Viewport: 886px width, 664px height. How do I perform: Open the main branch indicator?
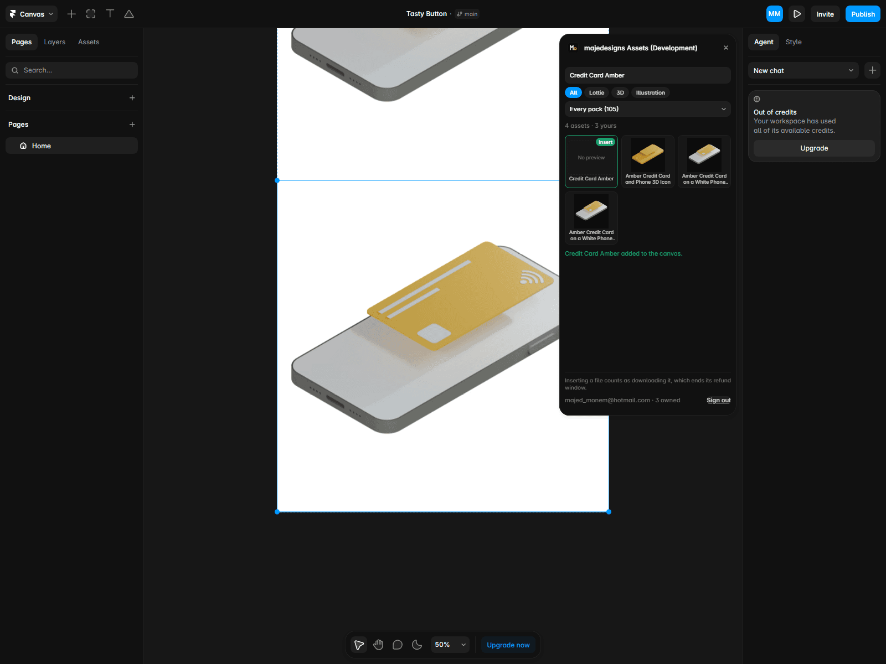click(467, 14)
